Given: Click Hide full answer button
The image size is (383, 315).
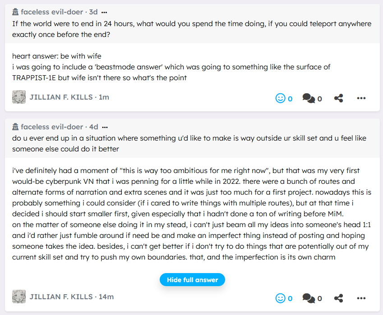Looking at the screenshot, I should coord(192,280).
